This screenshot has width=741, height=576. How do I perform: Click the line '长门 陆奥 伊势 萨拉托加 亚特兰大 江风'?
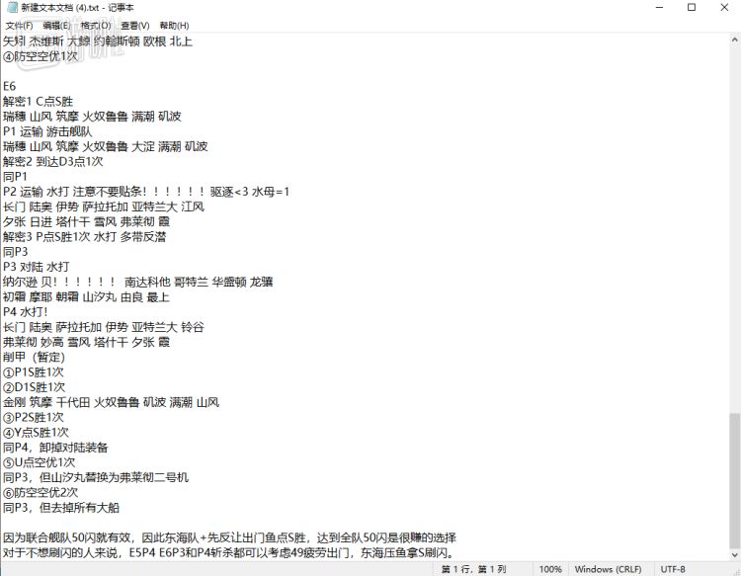[104, 206]
